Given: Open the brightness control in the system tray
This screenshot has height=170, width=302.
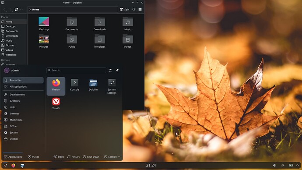Looking at the screenshot, I should tap(283, 165).
